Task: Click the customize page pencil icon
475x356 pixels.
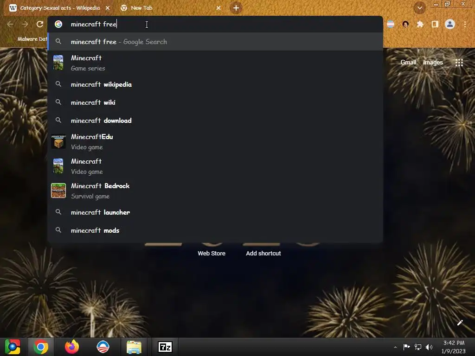Action: [460, 323]
